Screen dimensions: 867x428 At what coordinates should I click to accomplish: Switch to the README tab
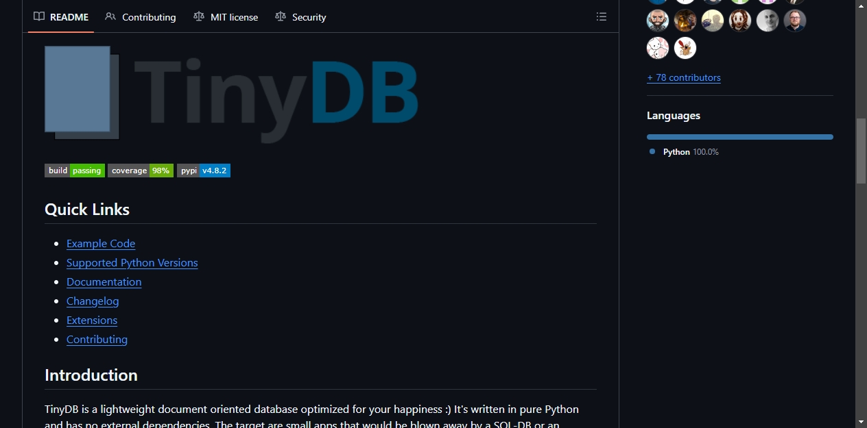61,17
